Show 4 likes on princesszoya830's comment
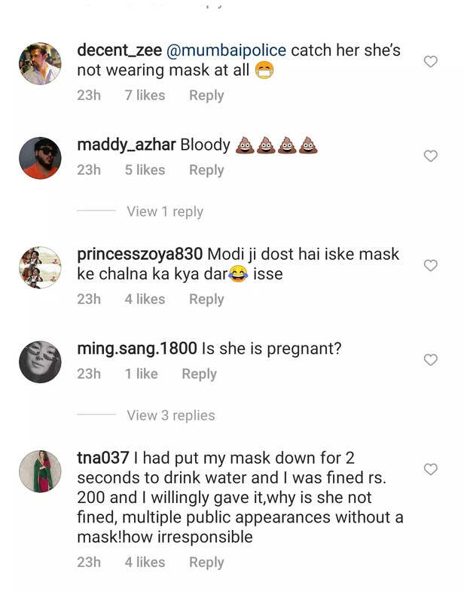The image size is (464, 591). tap(145, 299)
